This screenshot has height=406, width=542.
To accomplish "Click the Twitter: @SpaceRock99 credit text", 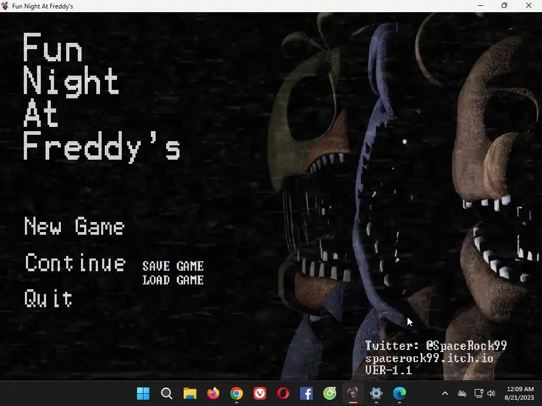I will [x=436, y=346].
